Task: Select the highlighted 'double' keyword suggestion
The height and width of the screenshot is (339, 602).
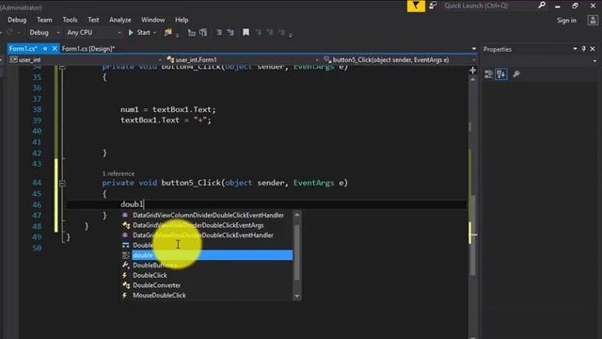Action: coord(213,255)
